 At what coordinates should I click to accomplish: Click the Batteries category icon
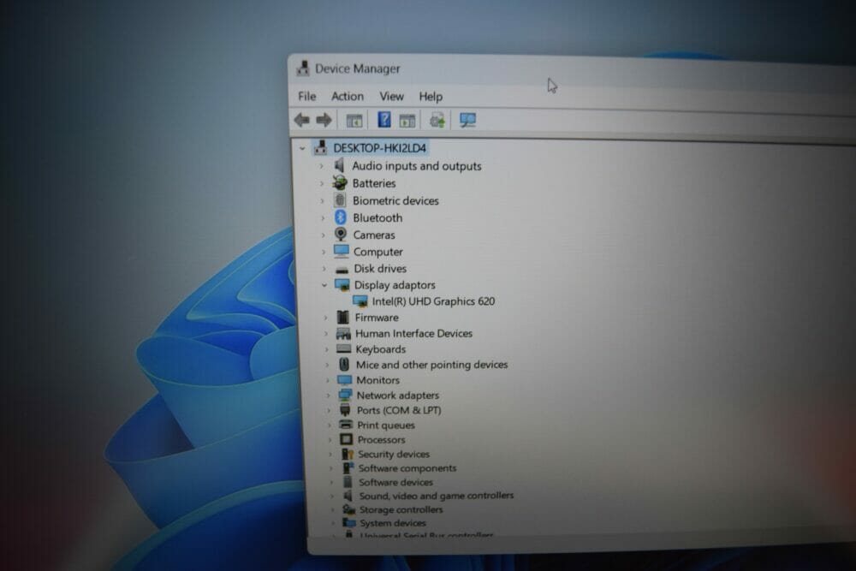340,183
